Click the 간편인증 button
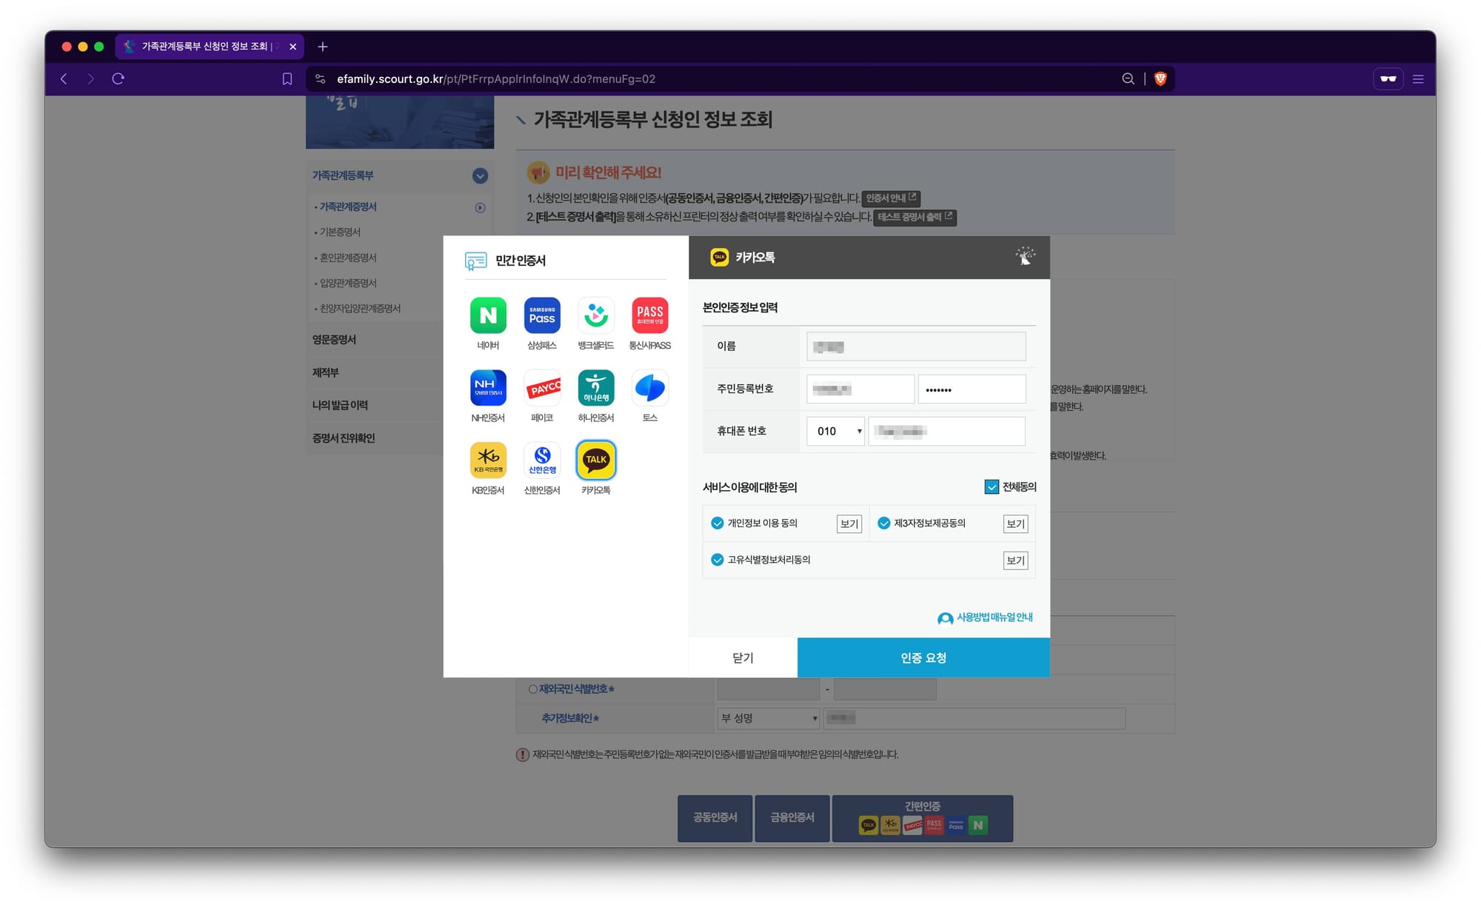This screenshot has width=1481, height=907. click(x=923, y=818)
